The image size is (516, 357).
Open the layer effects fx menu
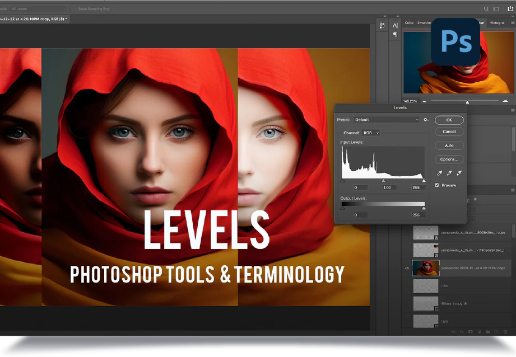coord(461,332)
